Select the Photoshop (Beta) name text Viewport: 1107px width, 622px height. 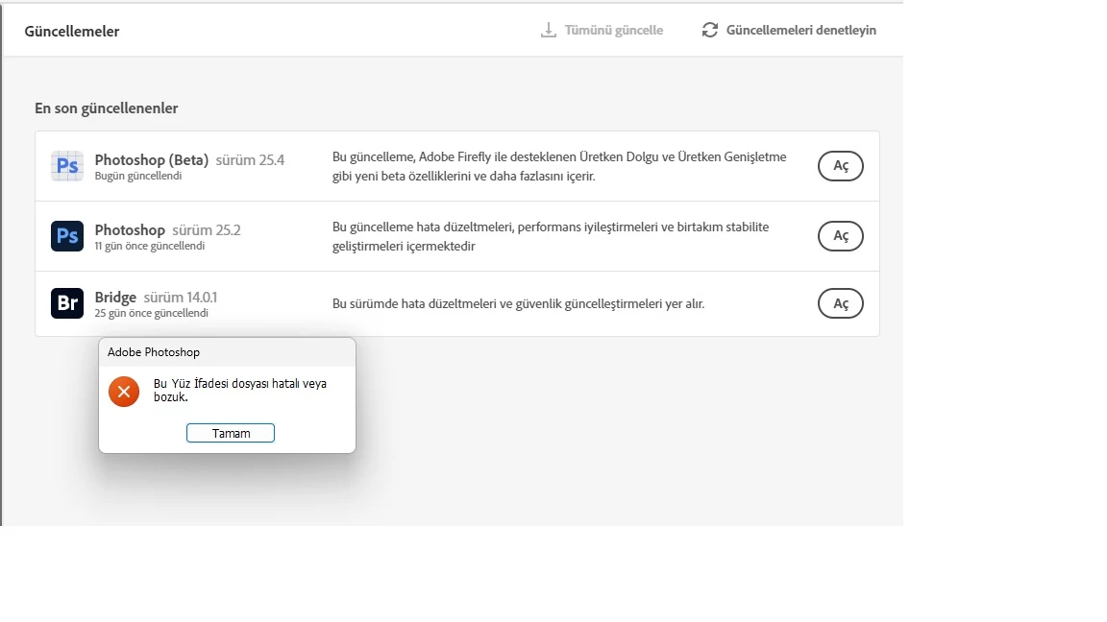(x=152, y=160)
